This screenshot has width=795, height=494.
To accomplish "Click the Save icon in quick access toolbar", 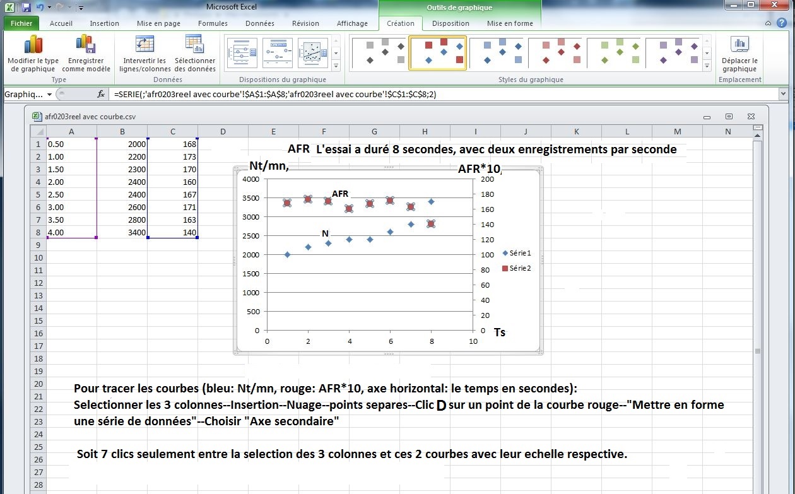I will tap(26, 8).
